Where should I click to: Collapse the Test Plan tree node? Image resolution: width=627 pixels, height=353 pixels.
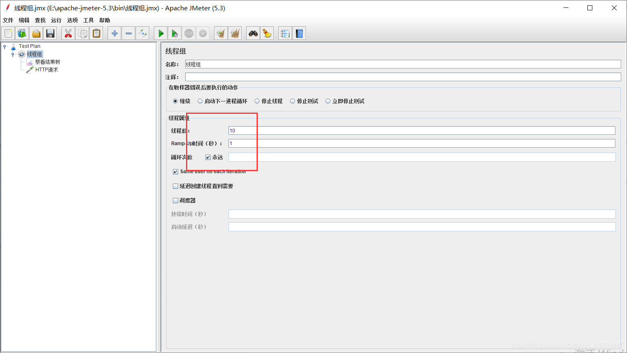click(x=5, y=47)
